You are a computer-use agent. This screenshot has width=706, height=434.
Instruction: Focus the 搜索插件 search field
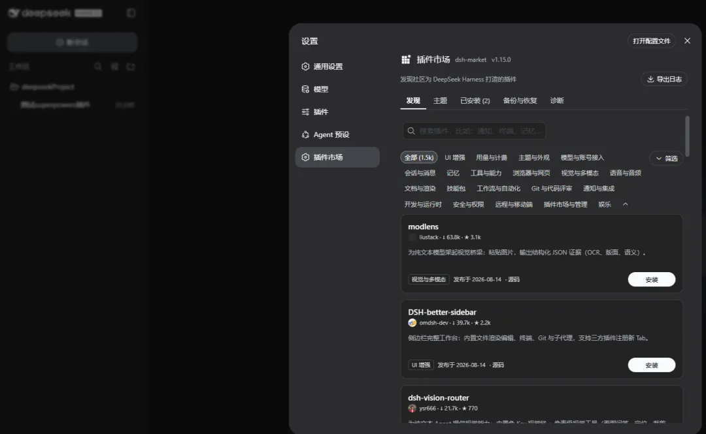coord(474,131)
